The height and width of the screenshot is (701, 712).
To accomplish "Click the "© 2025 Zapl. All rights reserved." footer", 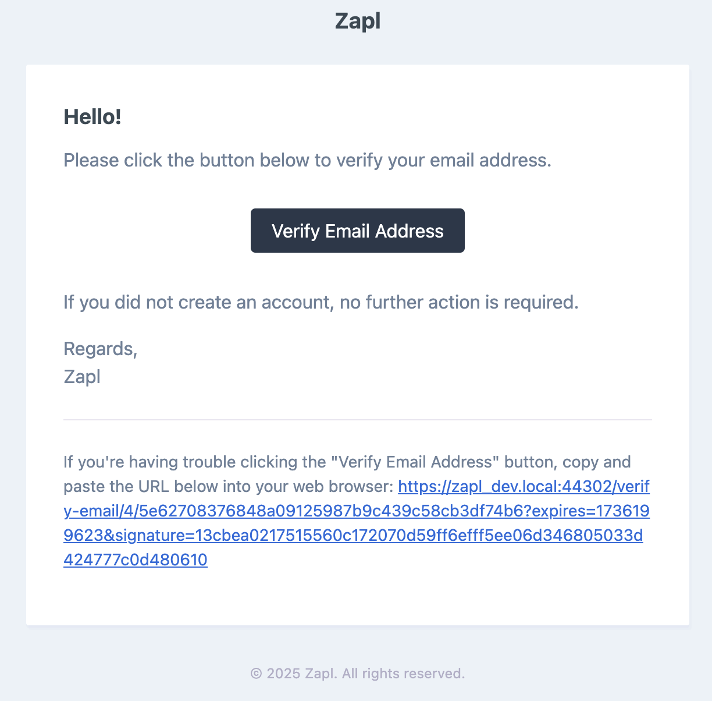I will click(357, 674).
